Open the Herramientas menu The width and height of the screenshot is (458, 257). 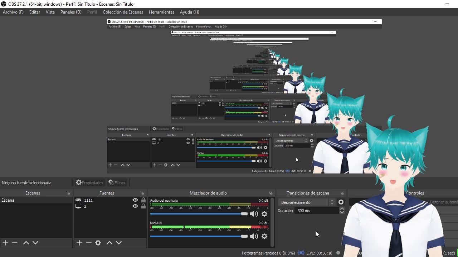161,12
